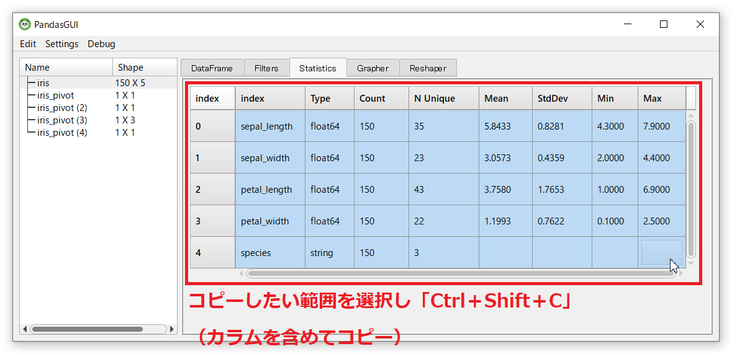Click the PandasGUI panda icon in title bar
Screen dimensions: 732x354
[x=25, y=24]
